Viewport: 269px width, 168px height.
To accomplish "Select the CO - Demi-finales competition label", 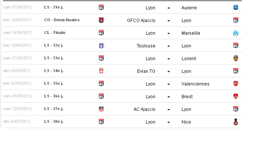I will point(62,20).
